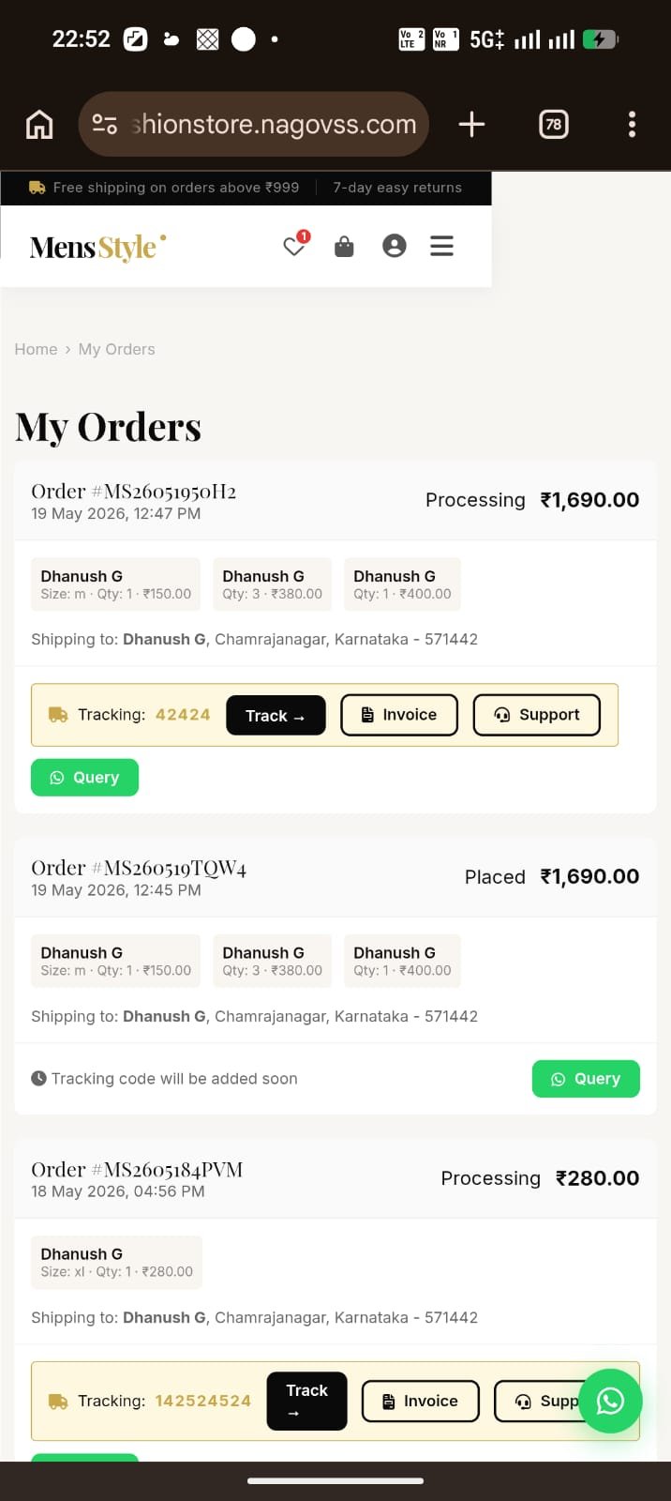The width and height of the screenshot is (671, 1501).
Task: Open the wishlist heart icon
Action: click(295, 246)
